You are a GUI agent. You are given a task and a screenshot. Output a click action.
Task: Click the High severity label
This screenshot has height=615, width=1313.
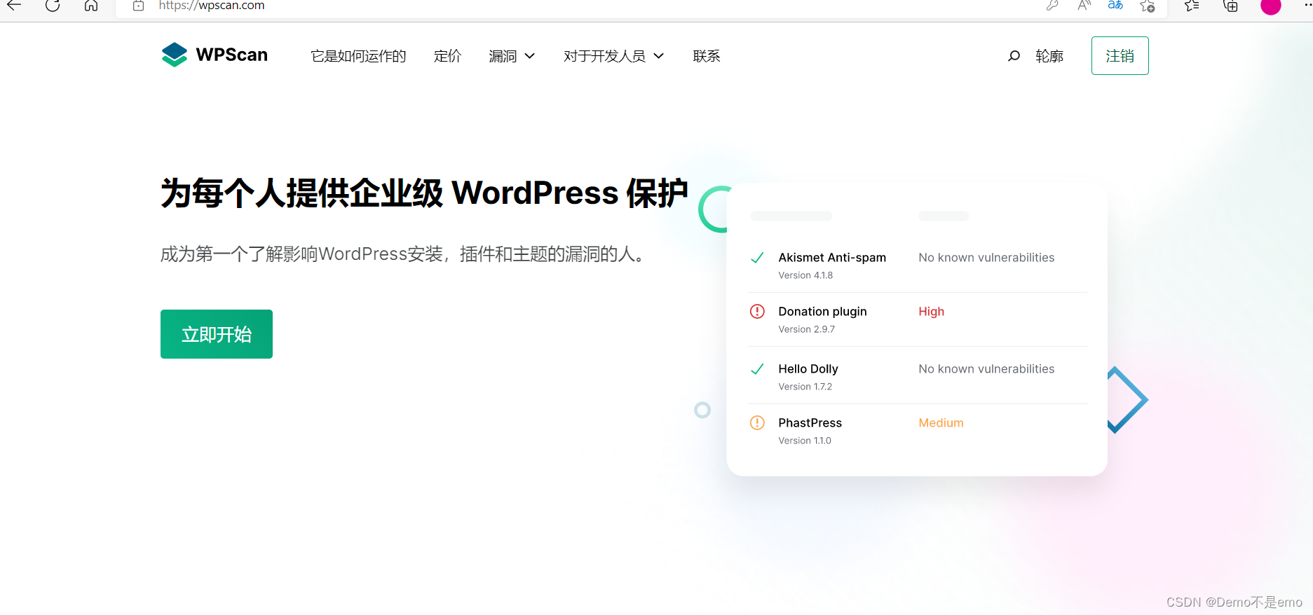[x=931, y=312]
